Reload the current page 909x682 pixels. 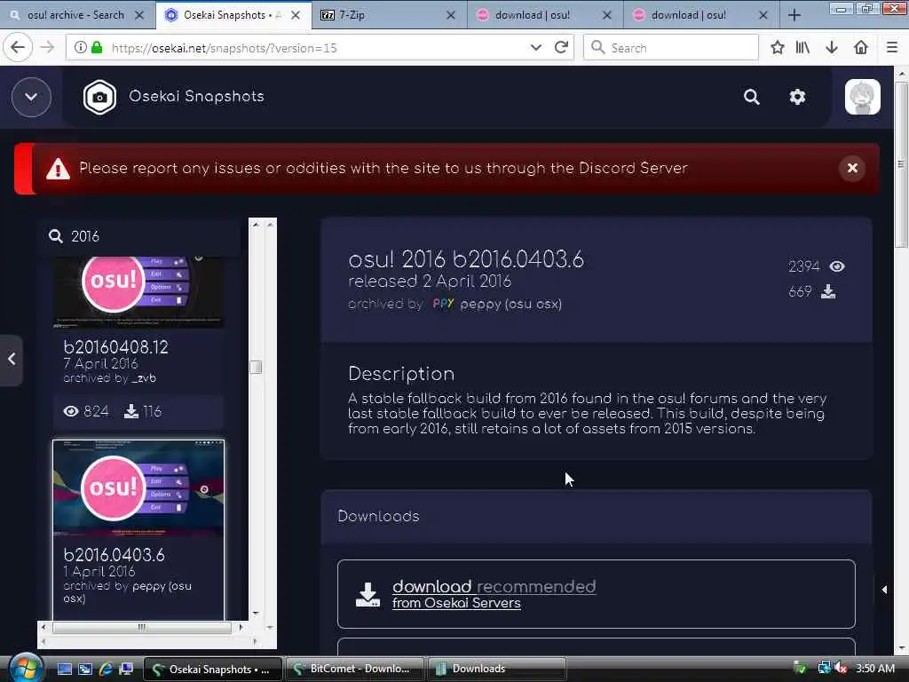561,48
